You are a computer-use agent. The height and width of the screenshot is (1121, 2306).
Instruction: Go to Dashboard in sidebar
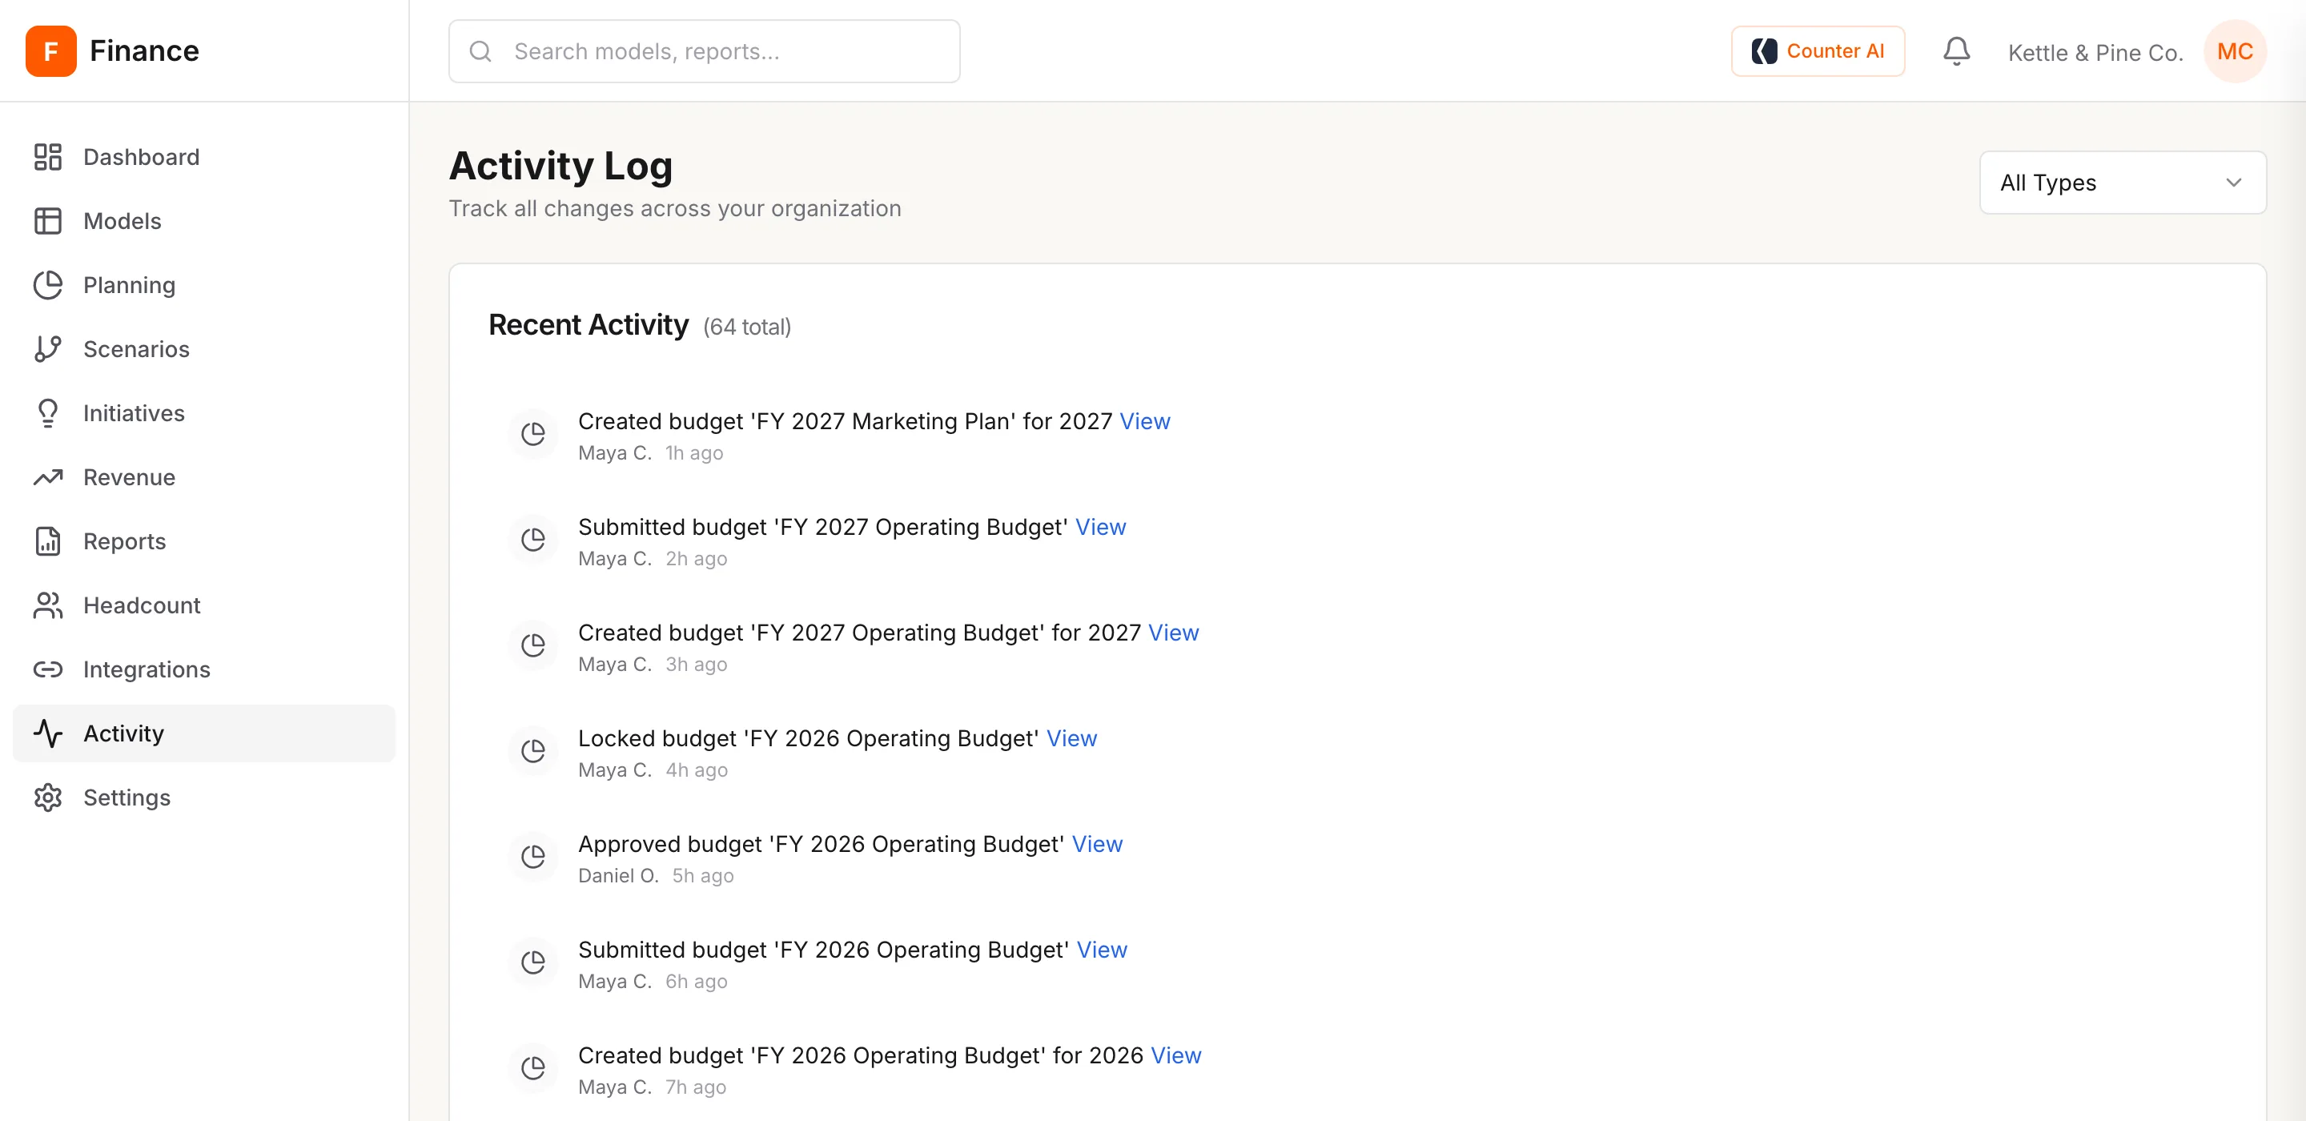203,157
